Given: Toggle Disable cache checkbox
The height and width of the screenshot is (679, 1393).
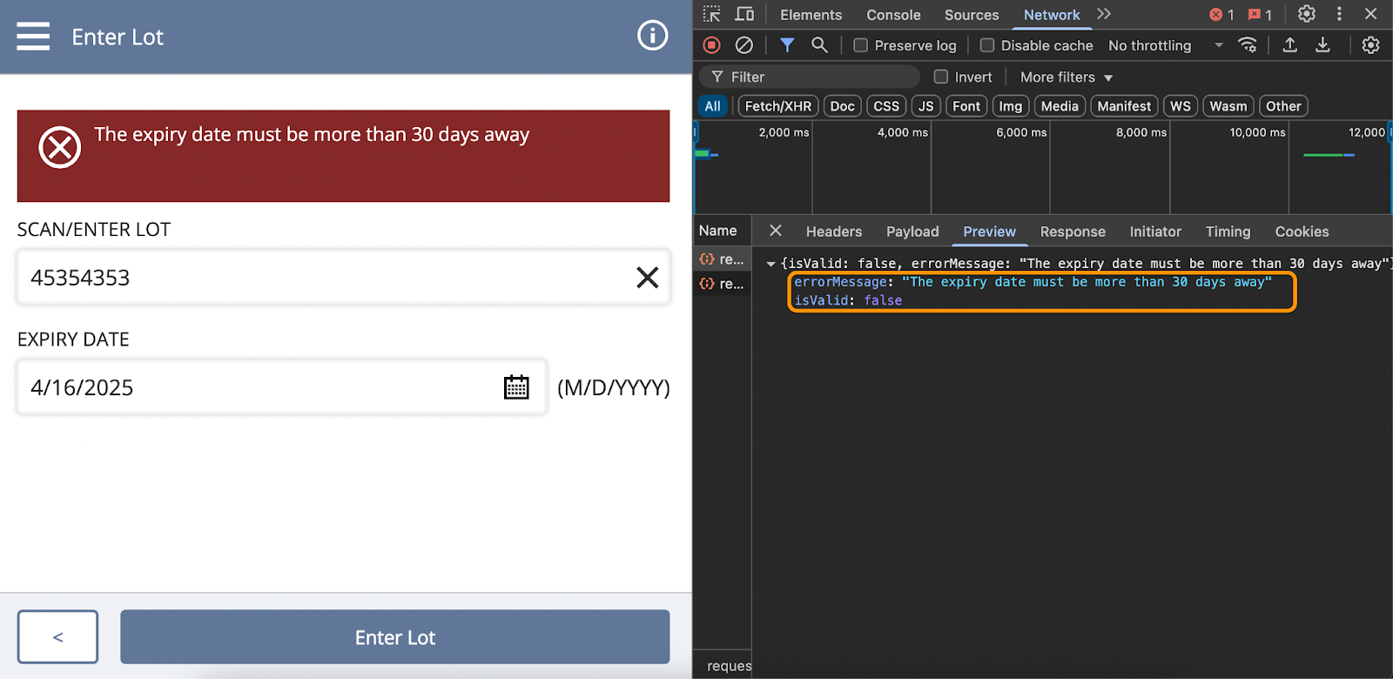Looking at the screenshot, I should 986,45.
